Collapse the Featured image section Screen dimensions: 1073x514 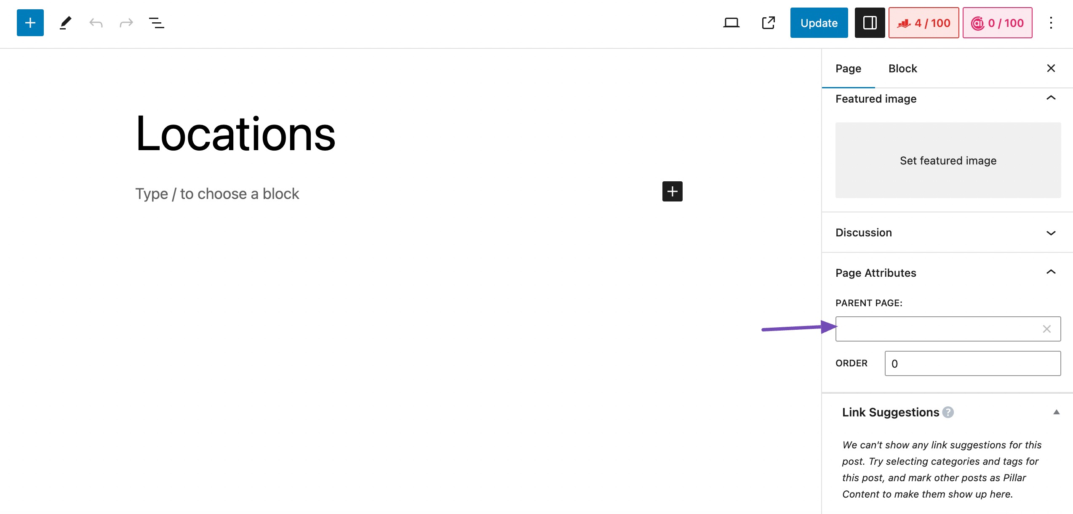1051,98
